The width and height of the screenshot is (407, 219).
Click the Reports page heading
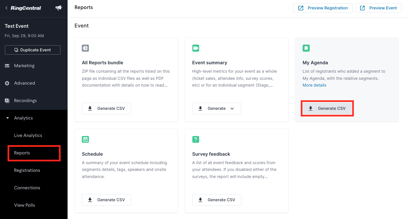[84, 7]
